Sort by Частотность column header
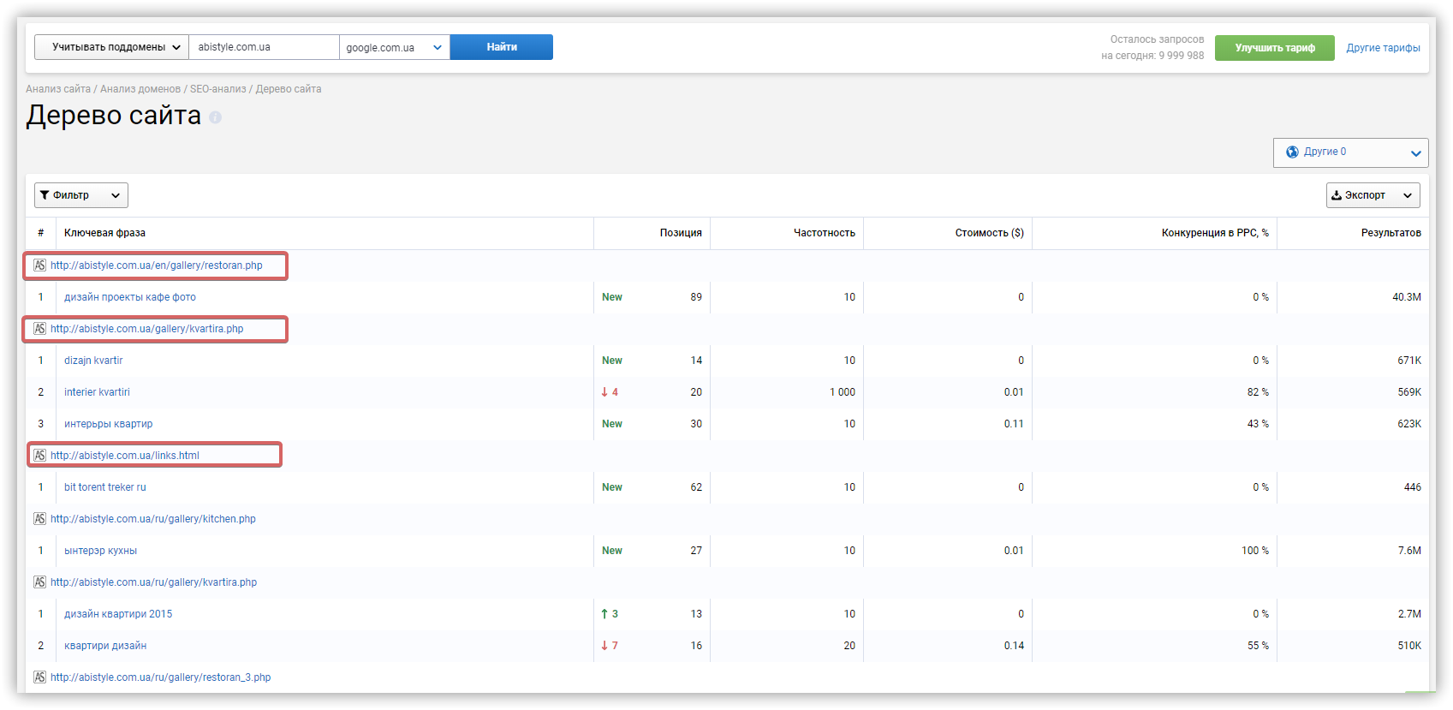 (x=824, y=233)
